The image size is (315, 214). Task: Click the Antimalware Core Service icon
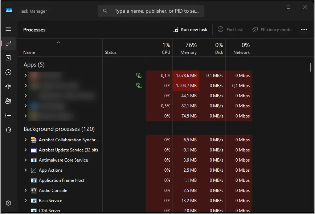(33, 160)
